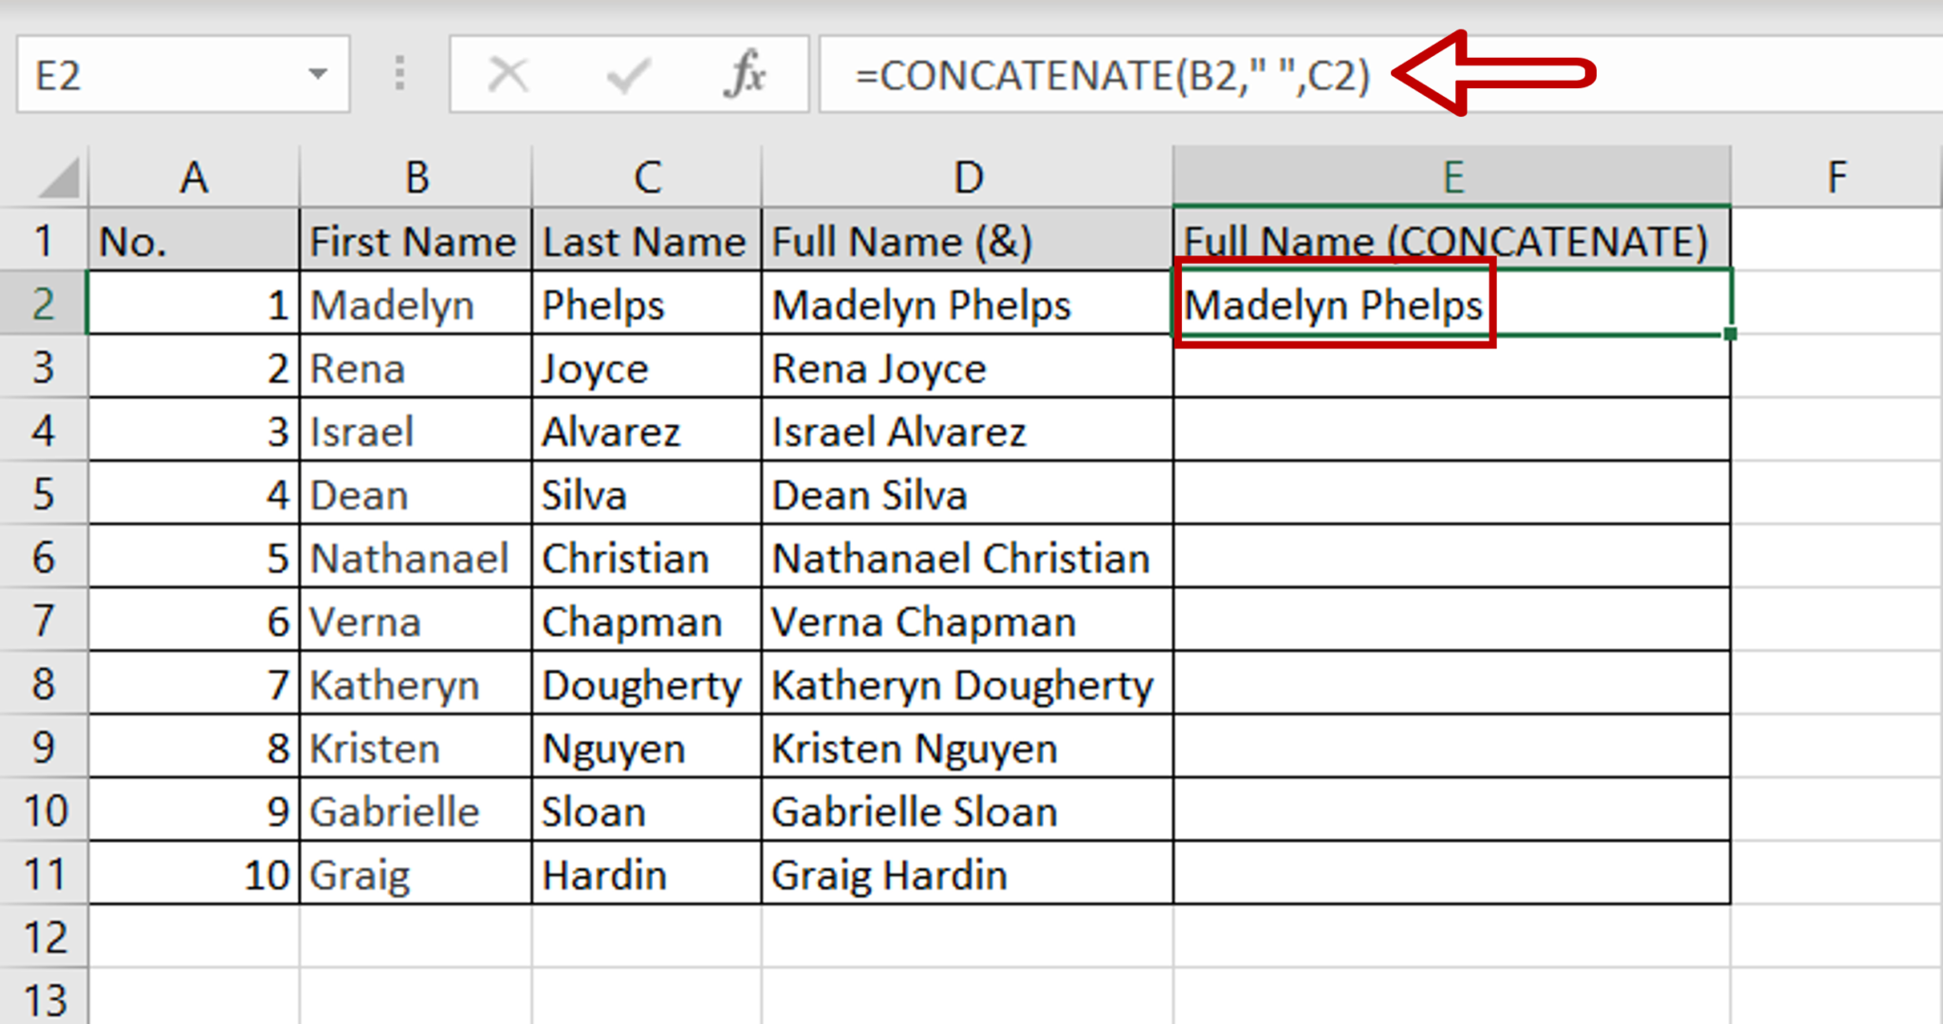
Task: Click the Select All corner triangle
Action: (x=59, y=178)
